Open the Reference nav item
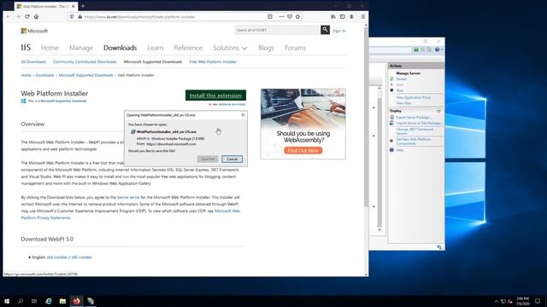This screenshot has height=307, width=547. tap(188, 48)
